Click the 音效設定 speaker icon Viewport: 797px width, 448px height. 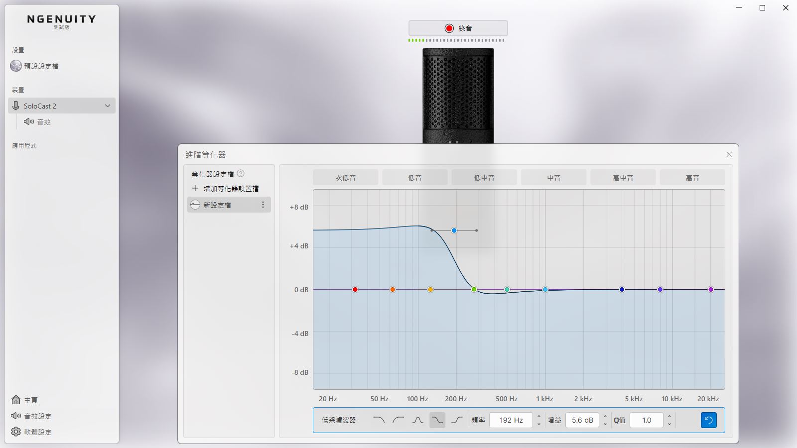pyautogui.click(x=16, y=416)
